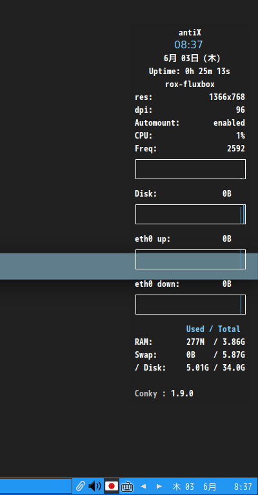Click the eth0 down: 0B label

(183, 284)
